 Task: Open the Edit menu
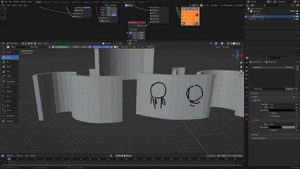[x=10, y=2]
